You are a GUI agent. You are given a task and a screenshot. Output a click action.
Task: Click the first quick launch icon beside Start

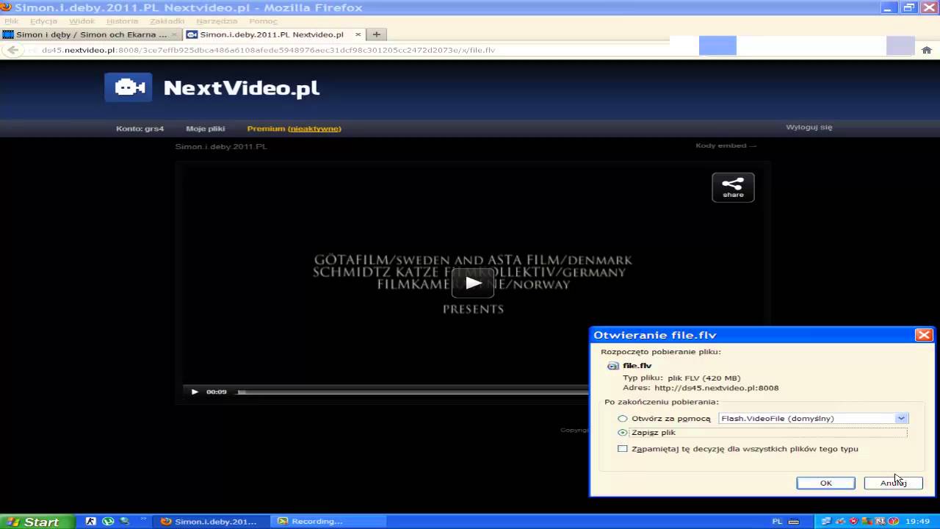(91, 522)
